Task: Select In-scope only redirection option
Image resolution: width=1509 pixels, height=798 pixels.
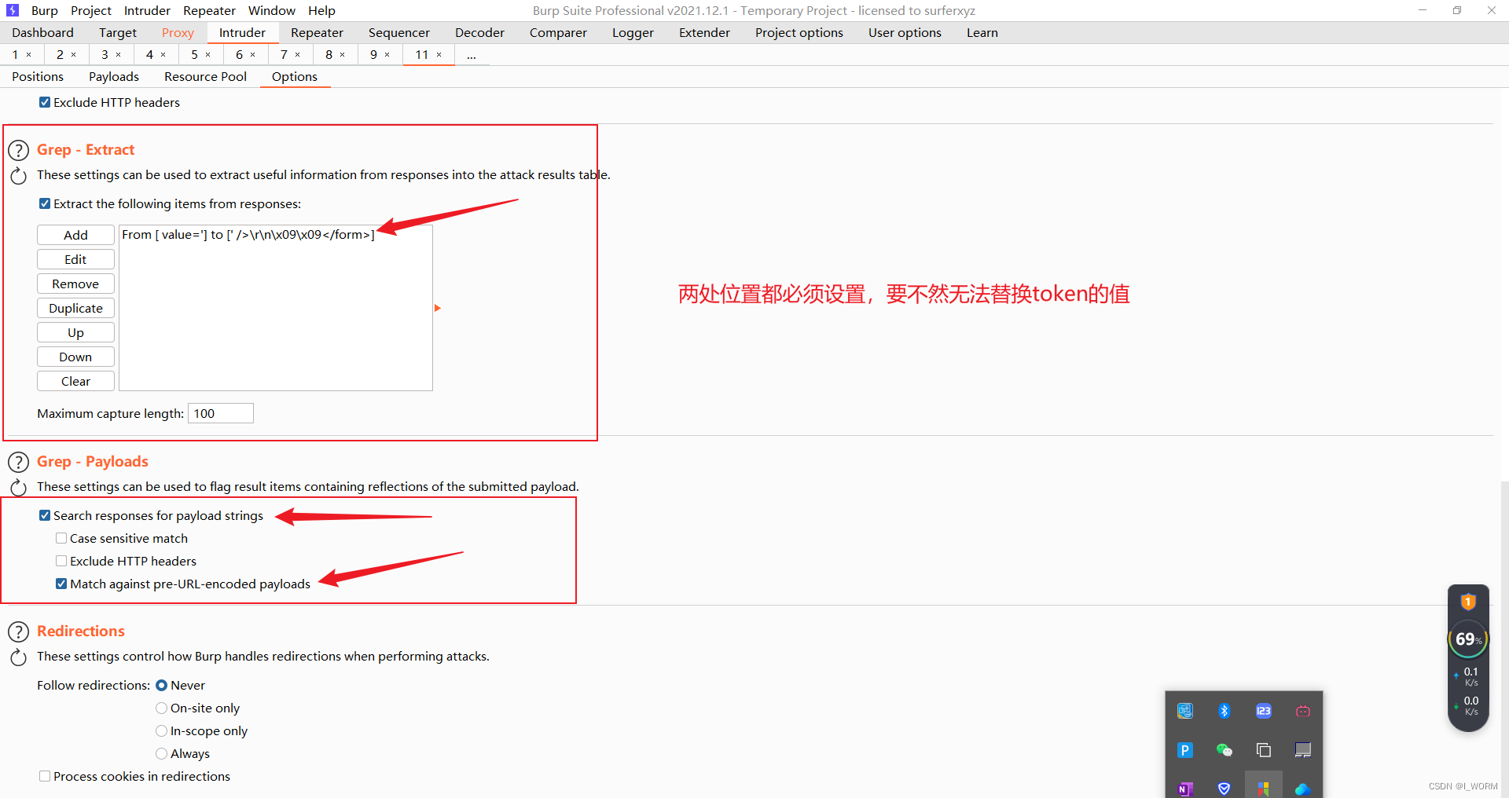Action: tap(162, 730)
